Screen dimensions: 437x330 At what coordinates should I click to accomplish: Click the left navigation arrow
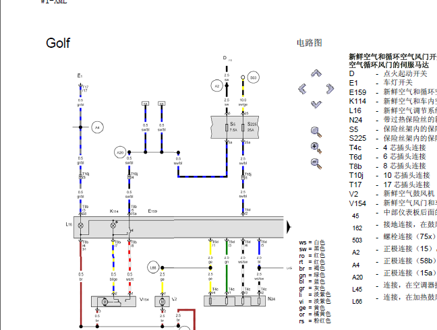coord(302,89)
